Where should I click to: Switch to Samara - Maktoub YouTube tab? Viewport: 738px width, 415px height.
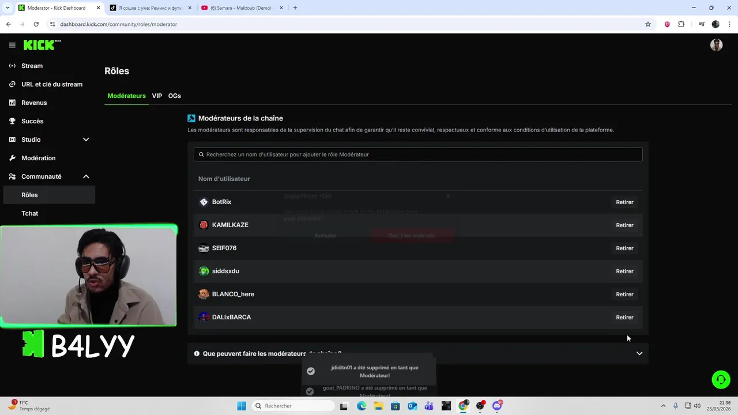coord(241,8)
